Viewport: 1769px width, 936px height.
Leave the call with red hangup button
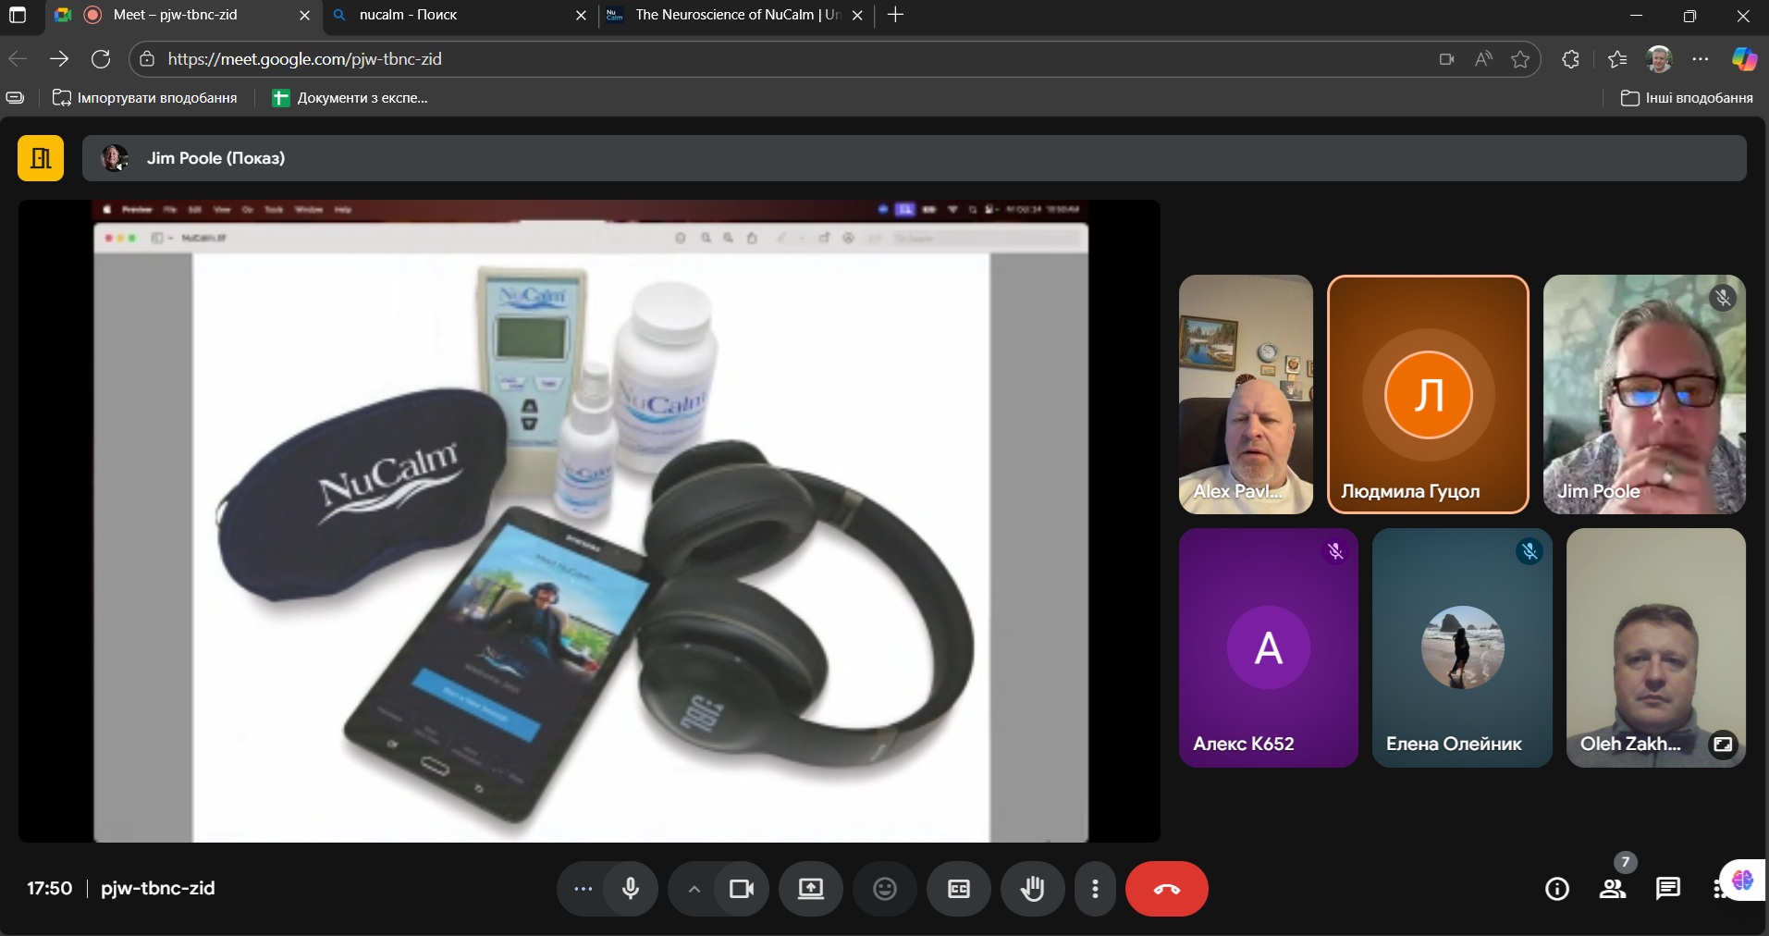(x=1166, y=889)
